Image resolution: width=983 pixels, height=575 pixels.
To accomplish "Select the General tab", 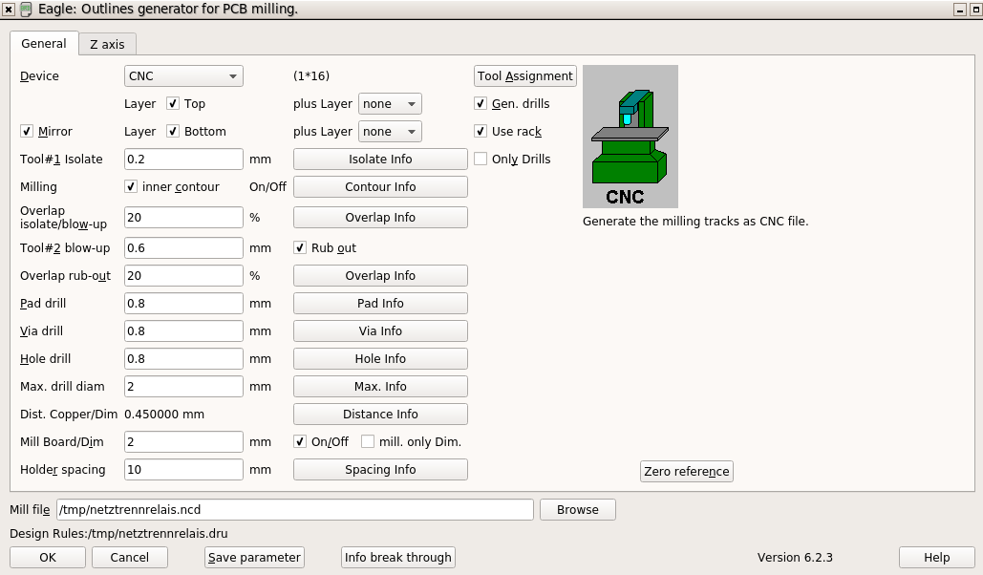I will point(44,44).
